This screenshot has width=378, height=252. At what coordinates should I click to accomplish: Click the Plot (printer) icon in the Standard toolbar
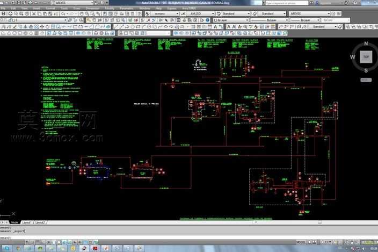pos(10,14)
